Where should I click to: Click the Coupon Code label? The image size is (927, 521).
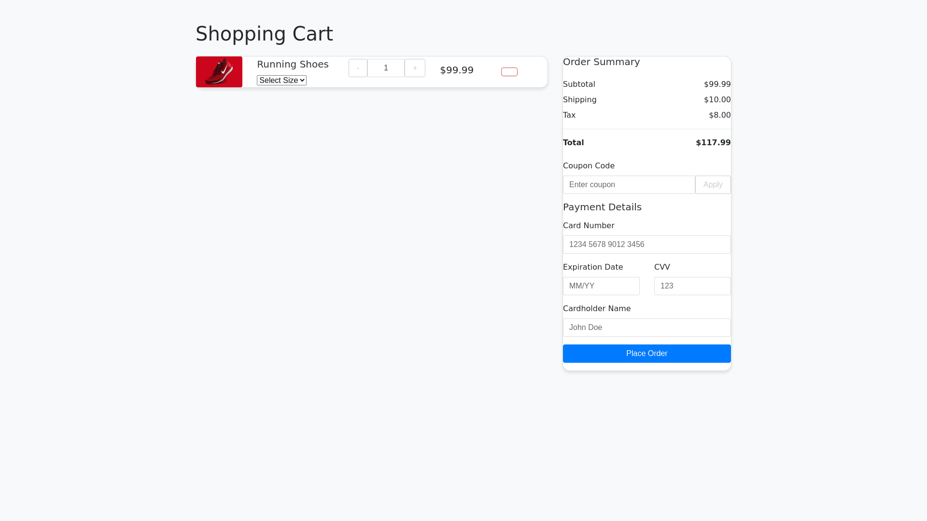tap(588, 166)
